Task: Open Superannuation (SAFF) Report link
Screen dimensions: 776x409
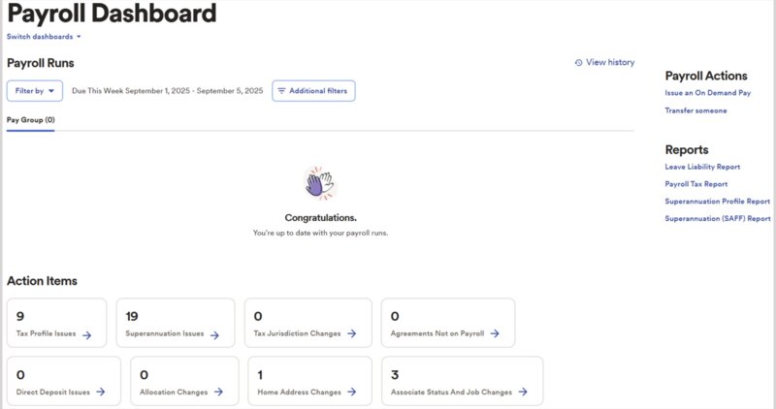Action: click(718, 219)
